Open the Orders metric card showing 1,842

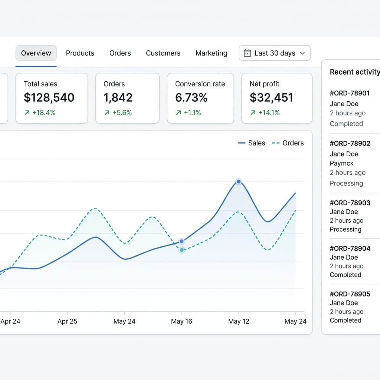128,98
